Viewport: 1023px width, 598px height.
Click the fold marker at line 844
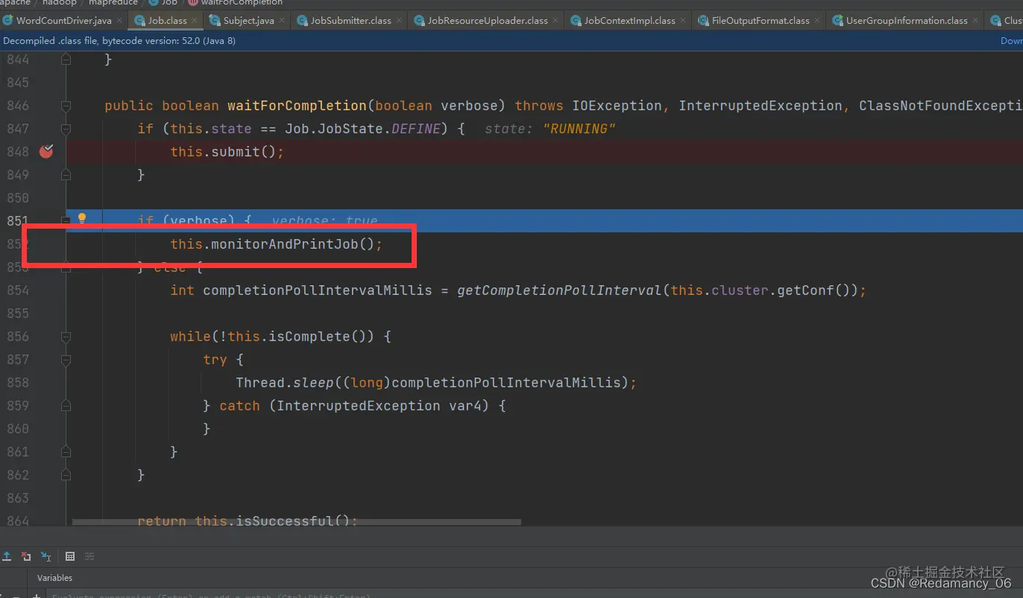66,59
